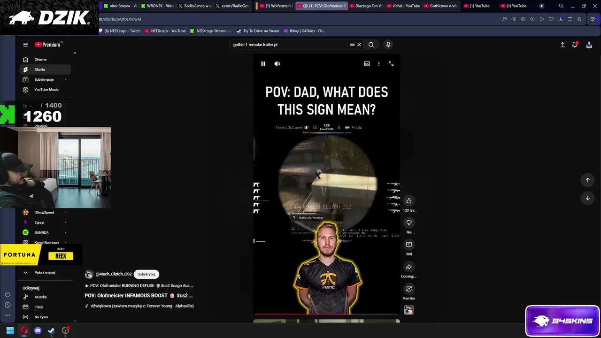Open Discord from the taskbar
This screenshot has width=601, height=338.
(38, 330)
